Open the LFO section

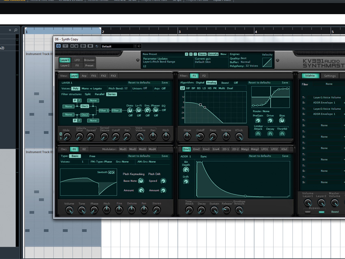pos(77,60)
